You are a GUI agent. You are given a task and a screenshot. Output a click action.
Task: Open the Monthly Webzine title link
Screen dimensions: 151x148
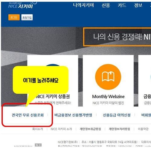(108, 96)
